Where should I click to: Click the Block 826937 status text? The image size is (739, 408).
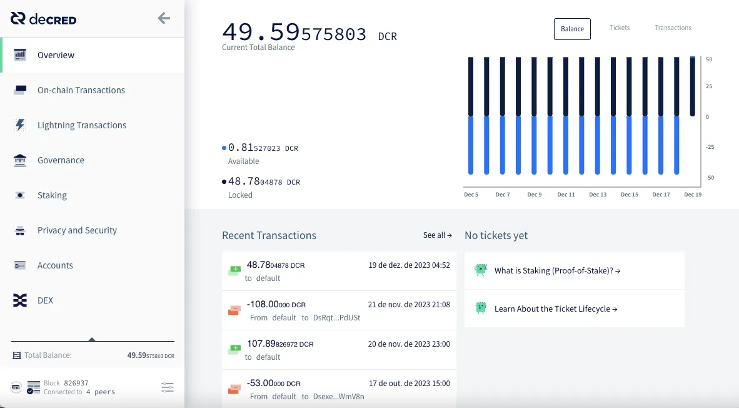pyautogui.click(x=66, y=383)
